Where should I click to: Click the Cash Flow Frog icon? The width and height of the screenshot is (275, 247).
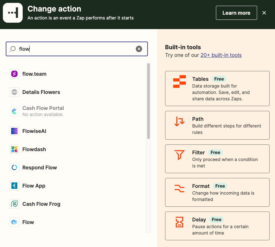[x=14, y=204]
